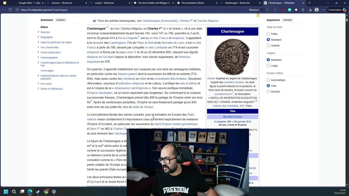The image size is (349, 196).
Task: Open Task View on the taskbar
Action: point(22,192)
